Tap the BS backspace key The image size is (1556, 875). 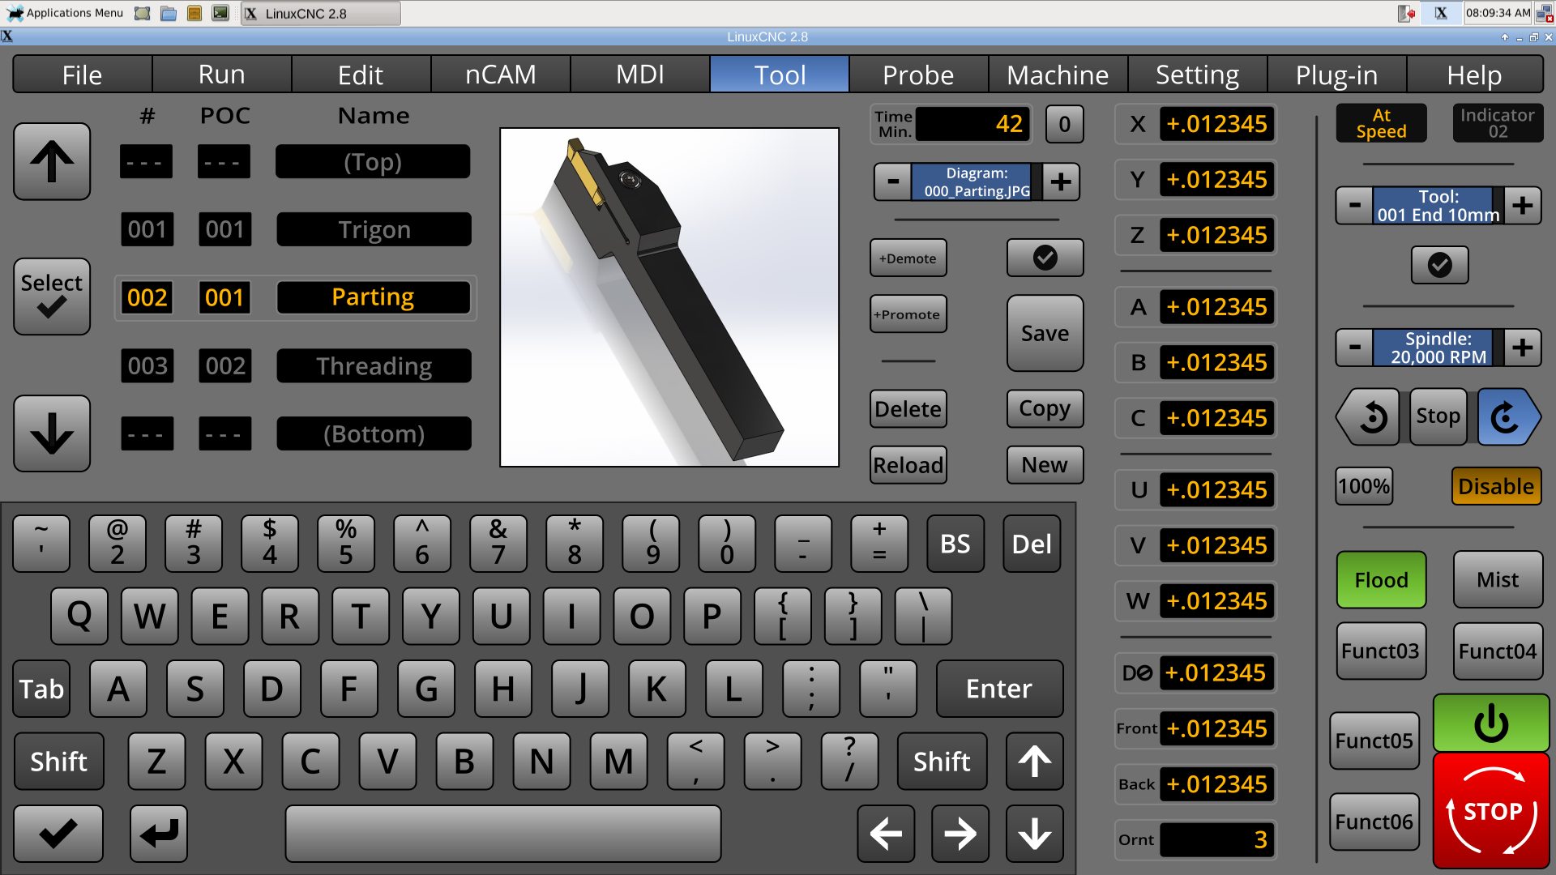(955, 544)
